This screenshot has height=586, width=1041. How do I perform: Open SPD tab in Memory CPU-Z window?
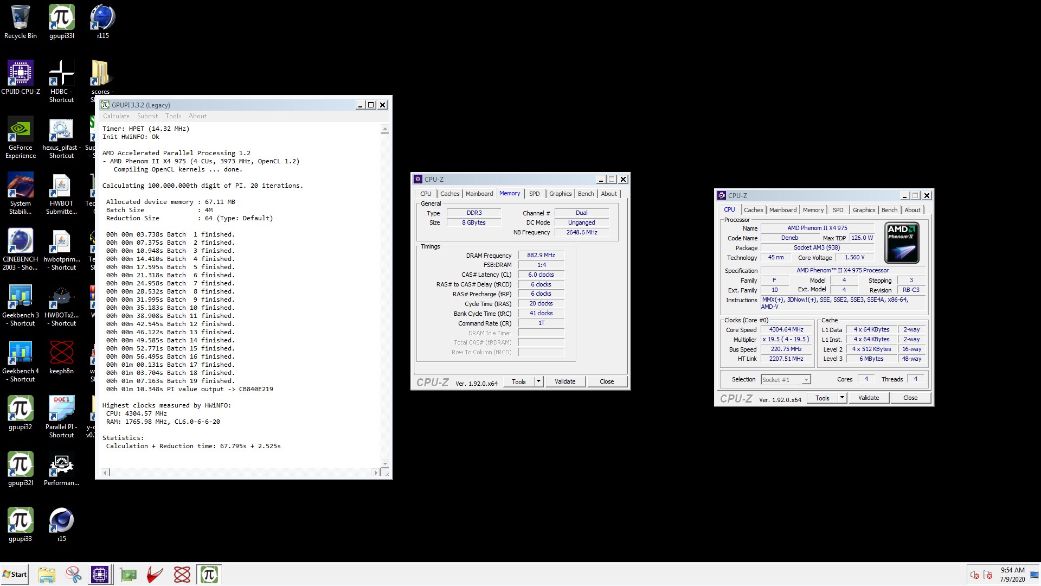coord(534,194)
